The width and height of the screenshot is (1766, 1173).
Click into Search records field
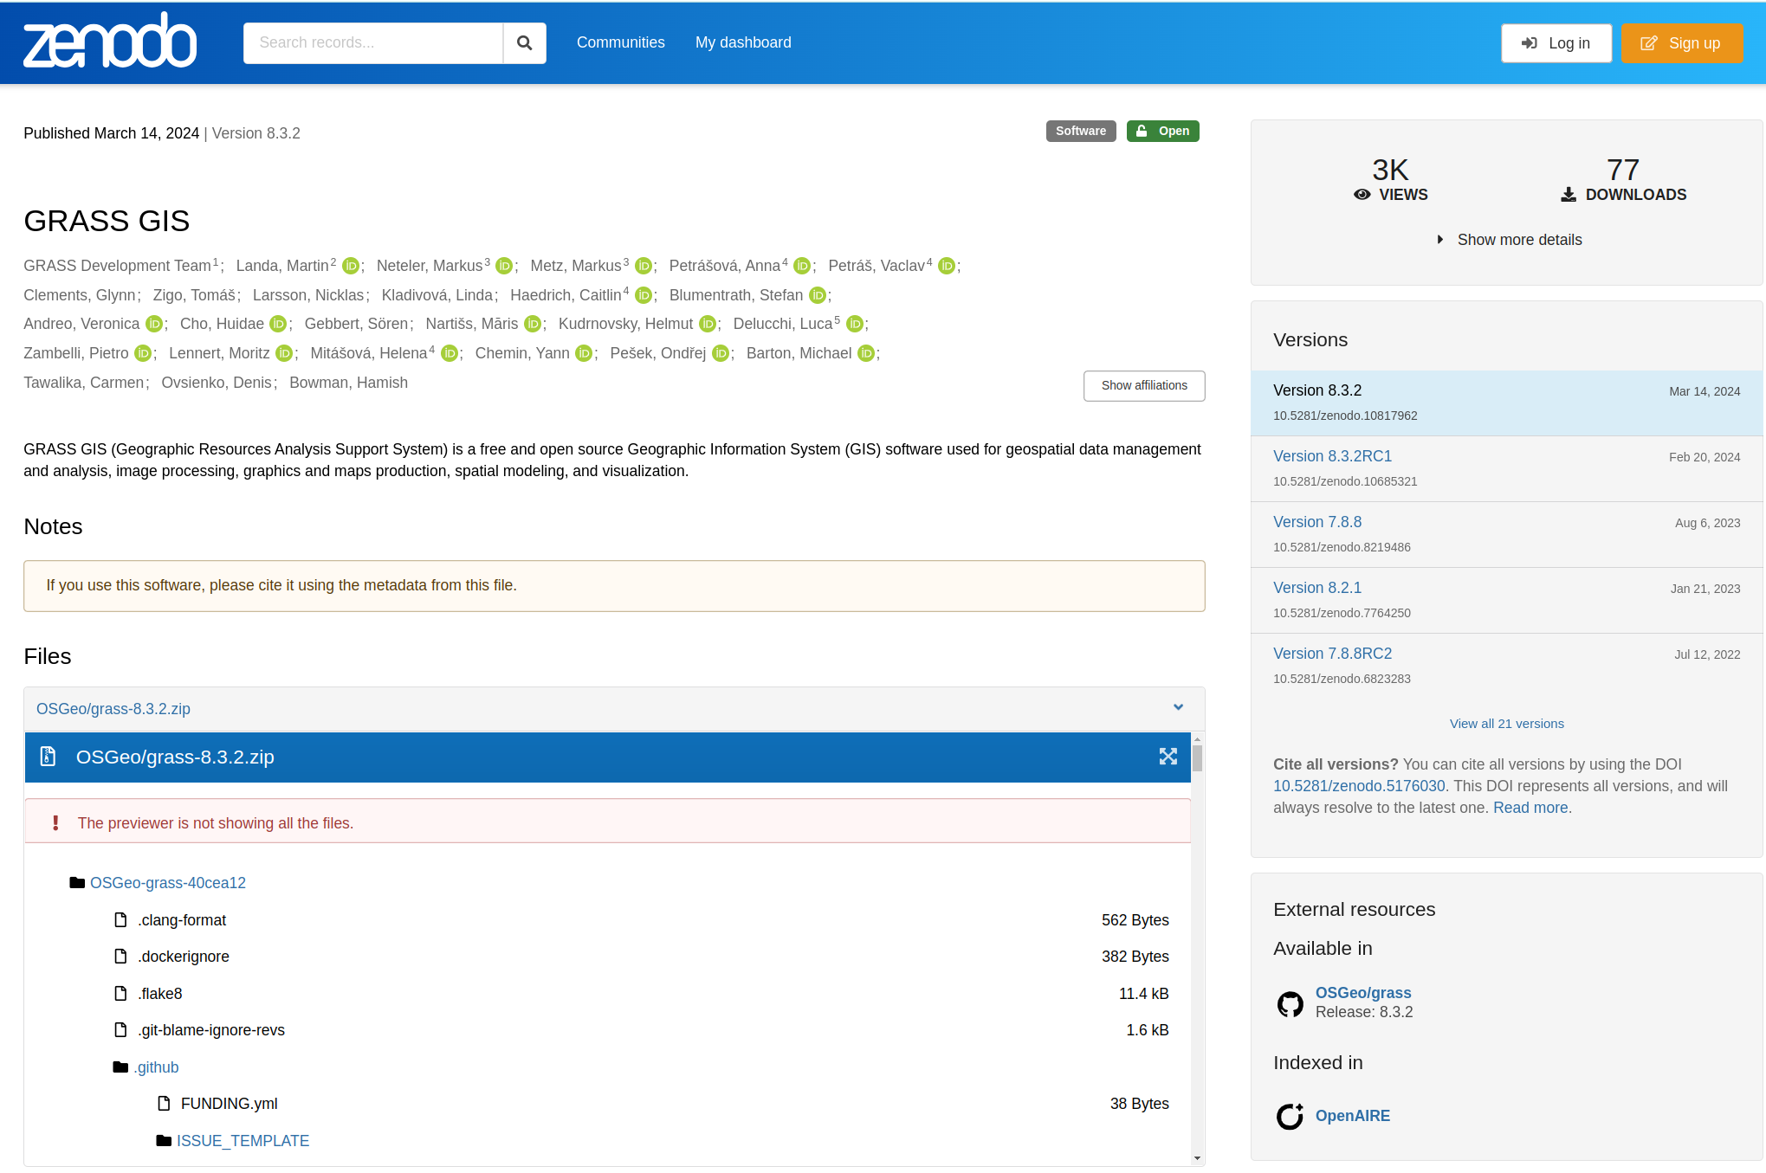click(x=373, y=42)
